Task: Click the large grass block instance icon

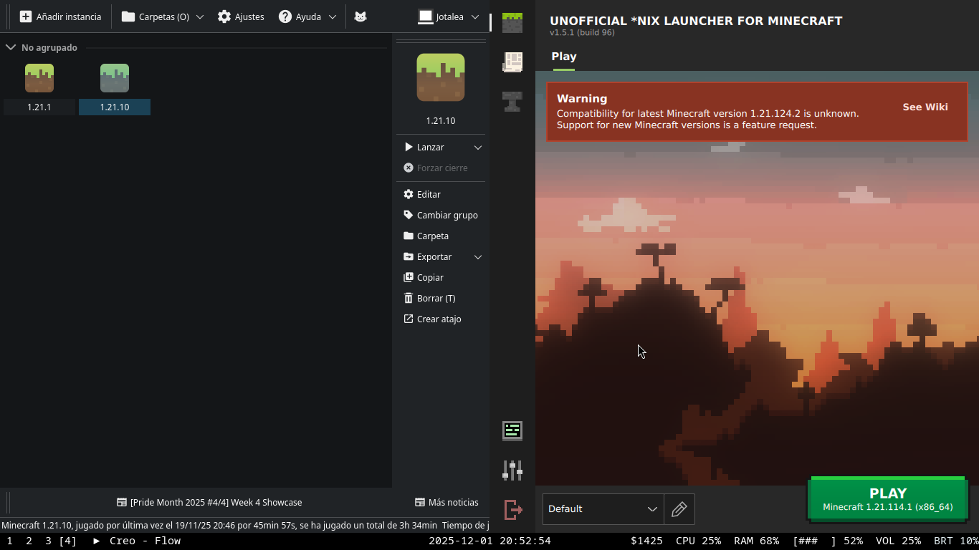Action: click(x=441, y=77)
